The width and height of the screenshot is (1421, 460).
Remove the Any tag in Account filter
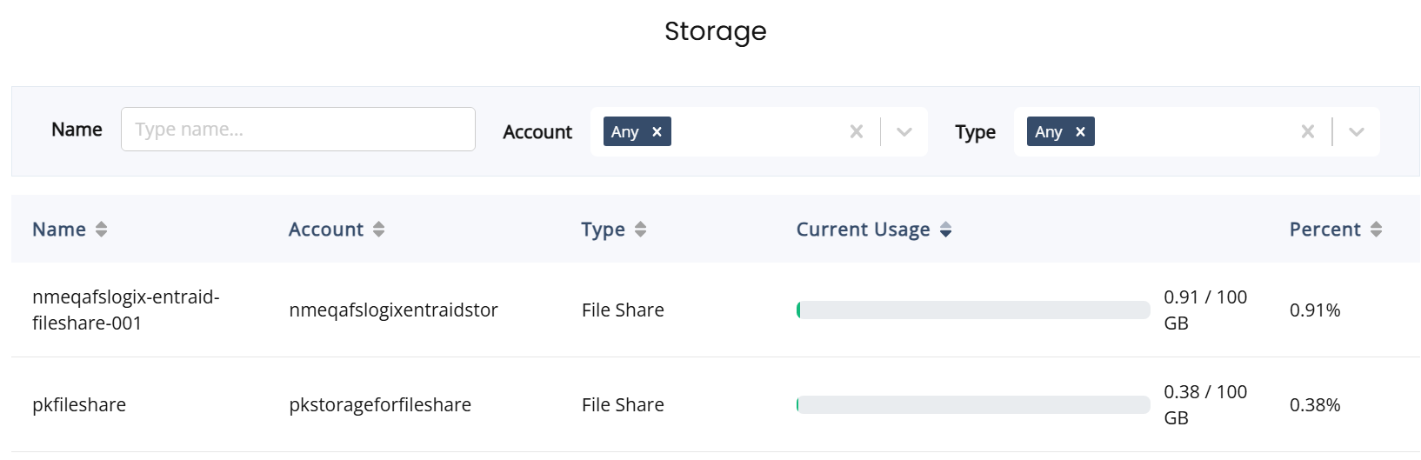coord(657,131)
